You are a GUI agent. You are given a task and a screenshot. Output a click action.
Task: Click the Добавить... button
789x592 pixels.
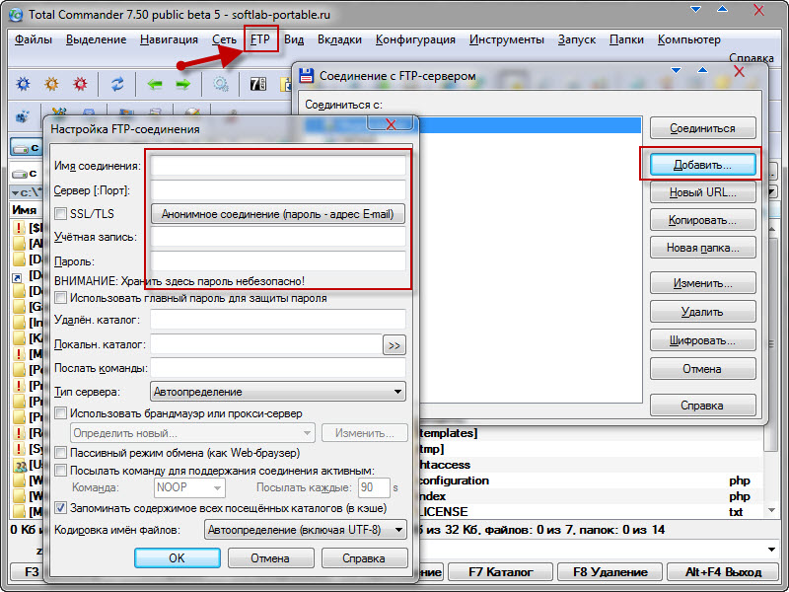(703, 165)
